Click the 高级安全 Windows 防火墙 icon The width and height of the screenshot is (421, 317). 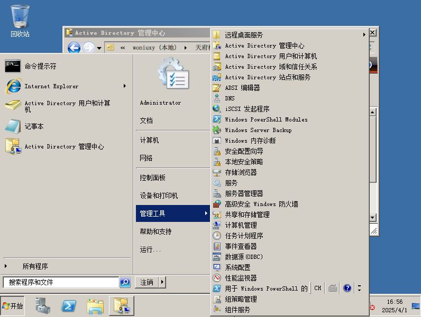pos(217,204)
